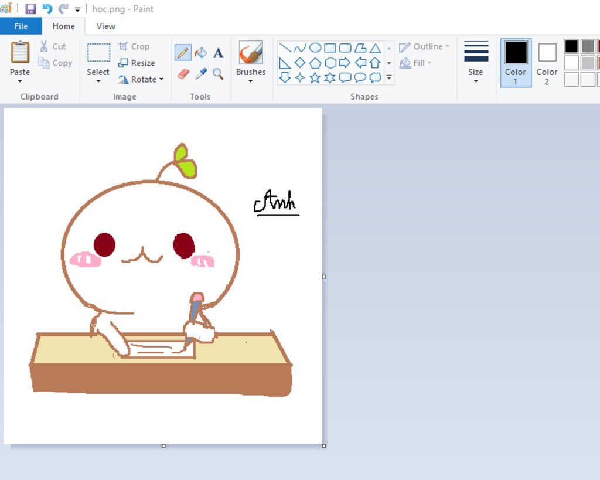Choose the Right arrow shape
The width and height of the screenshot is (600, 480).
(345, 62)
